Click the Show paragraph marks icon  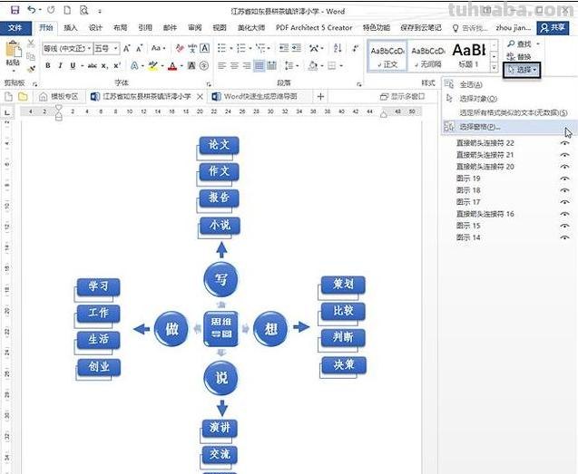[x=355, y=48]
